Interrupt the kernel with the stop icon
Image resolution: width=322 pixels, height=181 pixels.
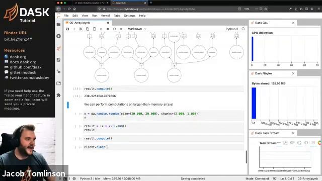click(108, 29)
